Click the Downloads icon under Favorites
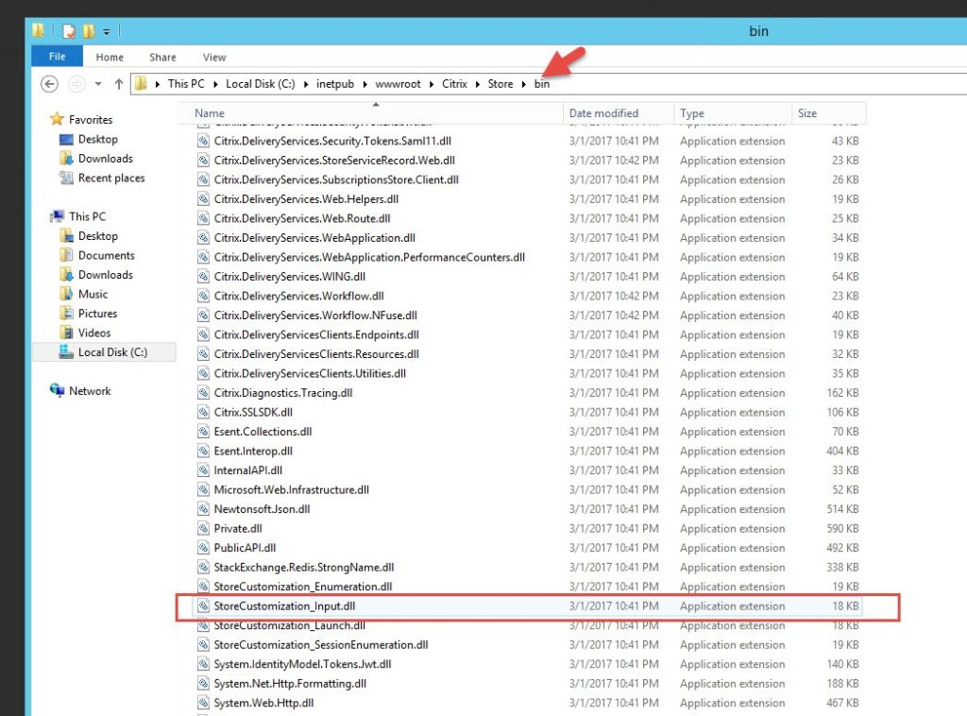The image size is (967, 716). click(66, 159)
